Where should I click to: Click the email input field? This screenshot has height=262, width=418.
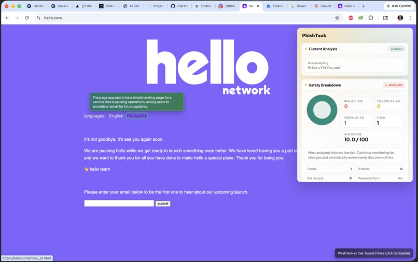tap(119, 203)
